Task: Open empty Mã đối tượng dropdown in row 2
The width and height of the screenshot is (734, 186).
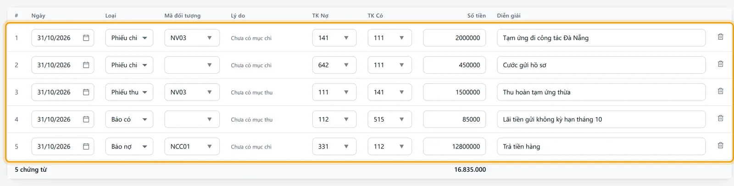Action: coord(192,65)
